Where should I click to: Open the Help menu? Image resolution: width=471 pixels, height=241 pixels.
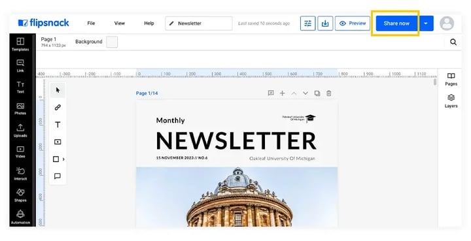pos(149,24)
